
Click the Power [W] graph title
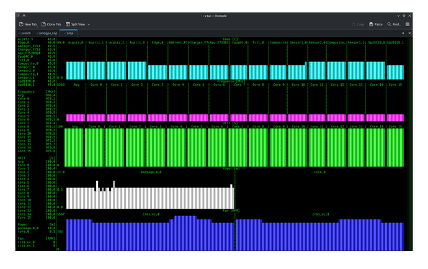pos(231,169)
